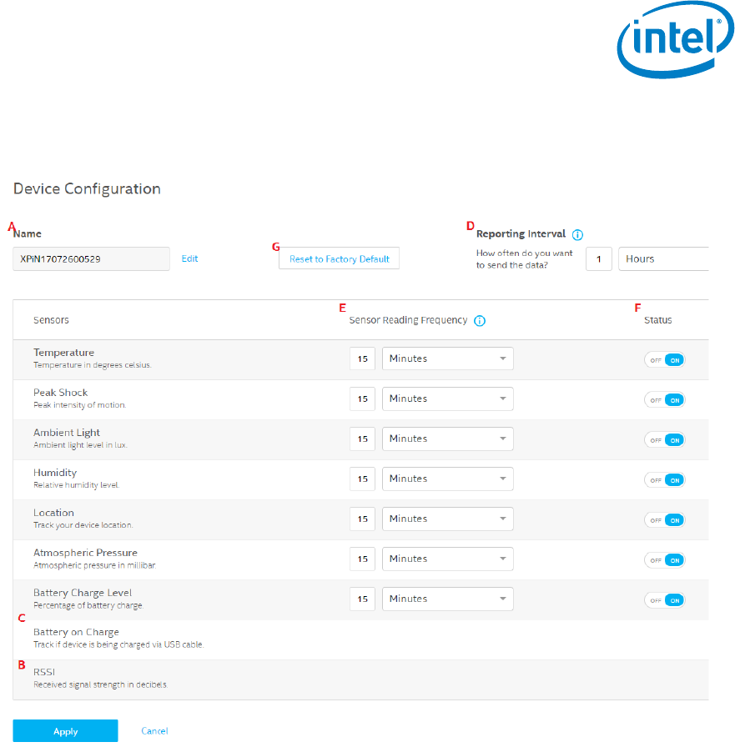
Task: Click Edit next to device name
Action: (x=189, y=258)
